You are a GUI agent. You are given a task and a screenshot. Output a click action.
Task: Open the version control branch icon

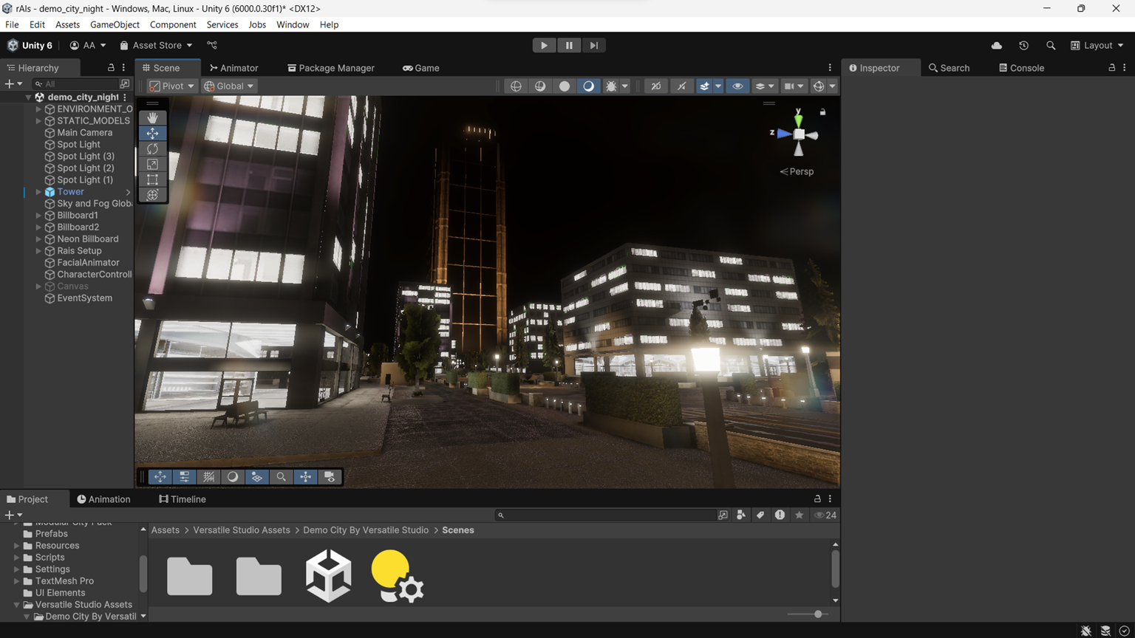pyautogui.click(x=212, y=45)
